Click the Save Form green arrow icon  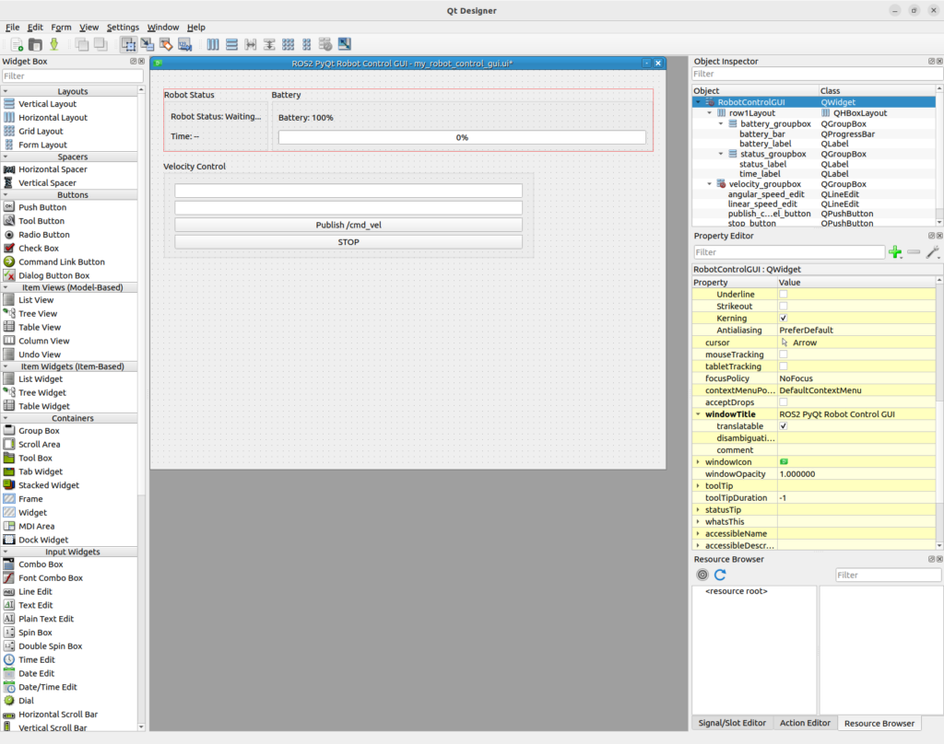[54, 44]
